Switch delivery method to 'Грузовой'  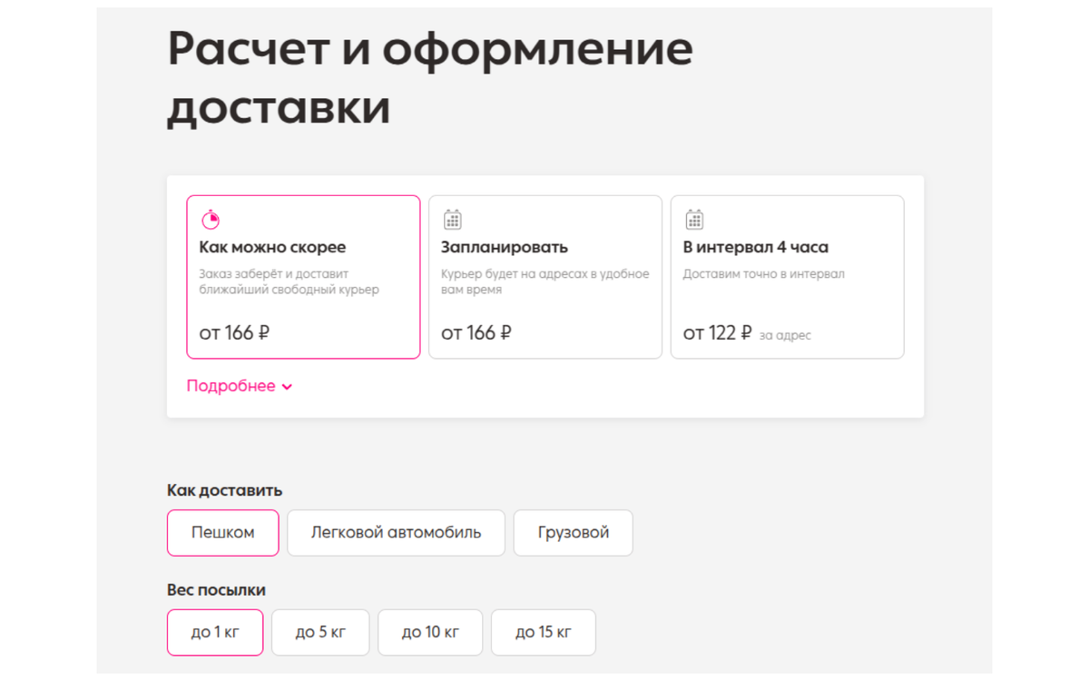pos(573,533)
